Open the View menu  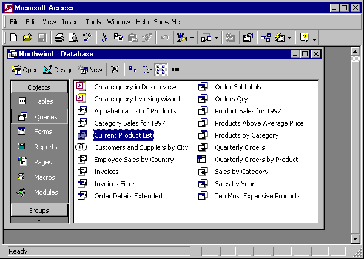pyautogui.click(x=49, y=22)
